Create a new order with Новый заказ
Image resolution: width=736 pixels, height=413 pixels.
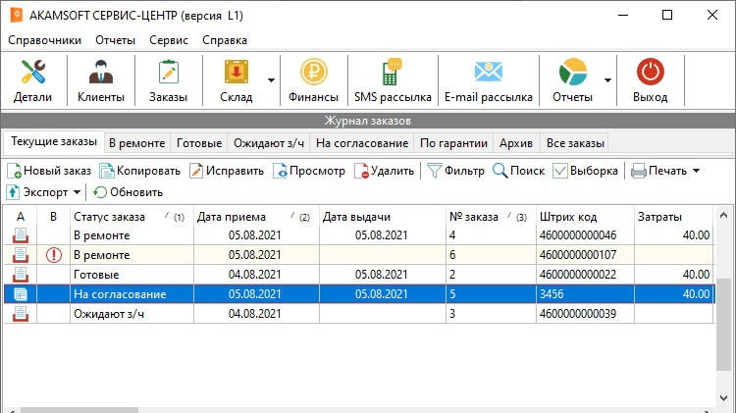click(49, 171)
